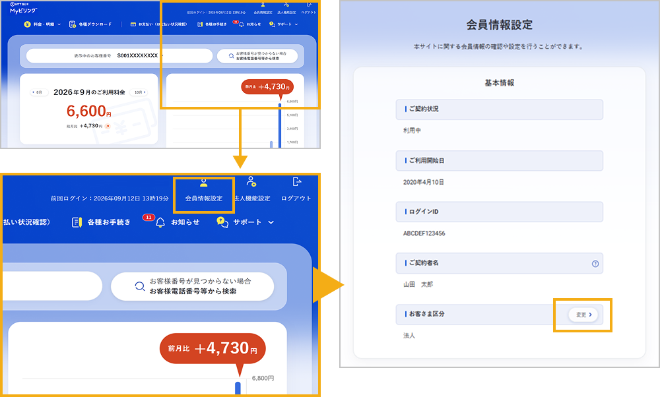
Task: Go to previous month with the 8月 button
Action: (38, 92)
